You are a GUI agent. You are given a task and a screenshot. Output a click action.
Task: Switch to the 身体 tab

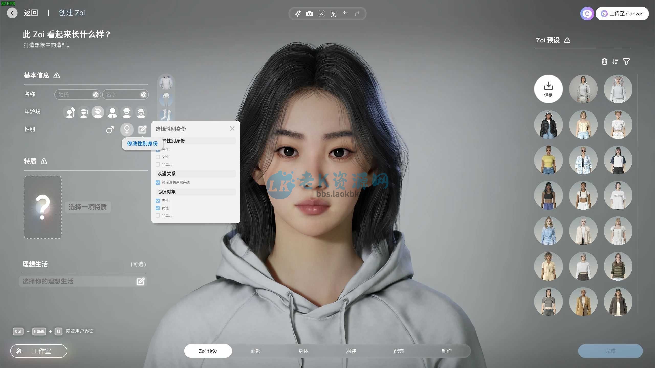[x=303, y=351]
